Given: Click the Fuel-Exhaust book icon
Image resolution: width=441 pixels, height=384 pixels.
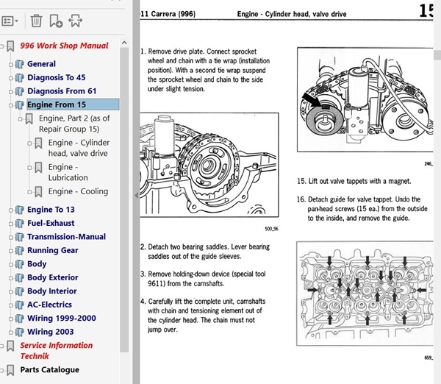Looking at the screenshot, I should click(x=19, y=223).
